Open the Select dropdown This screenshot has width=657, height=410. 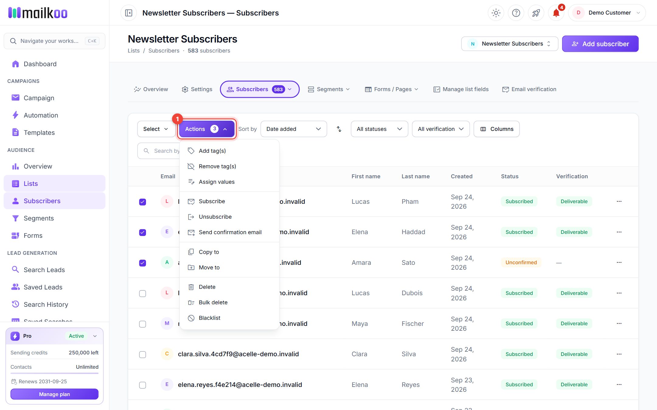pos(156,129)
